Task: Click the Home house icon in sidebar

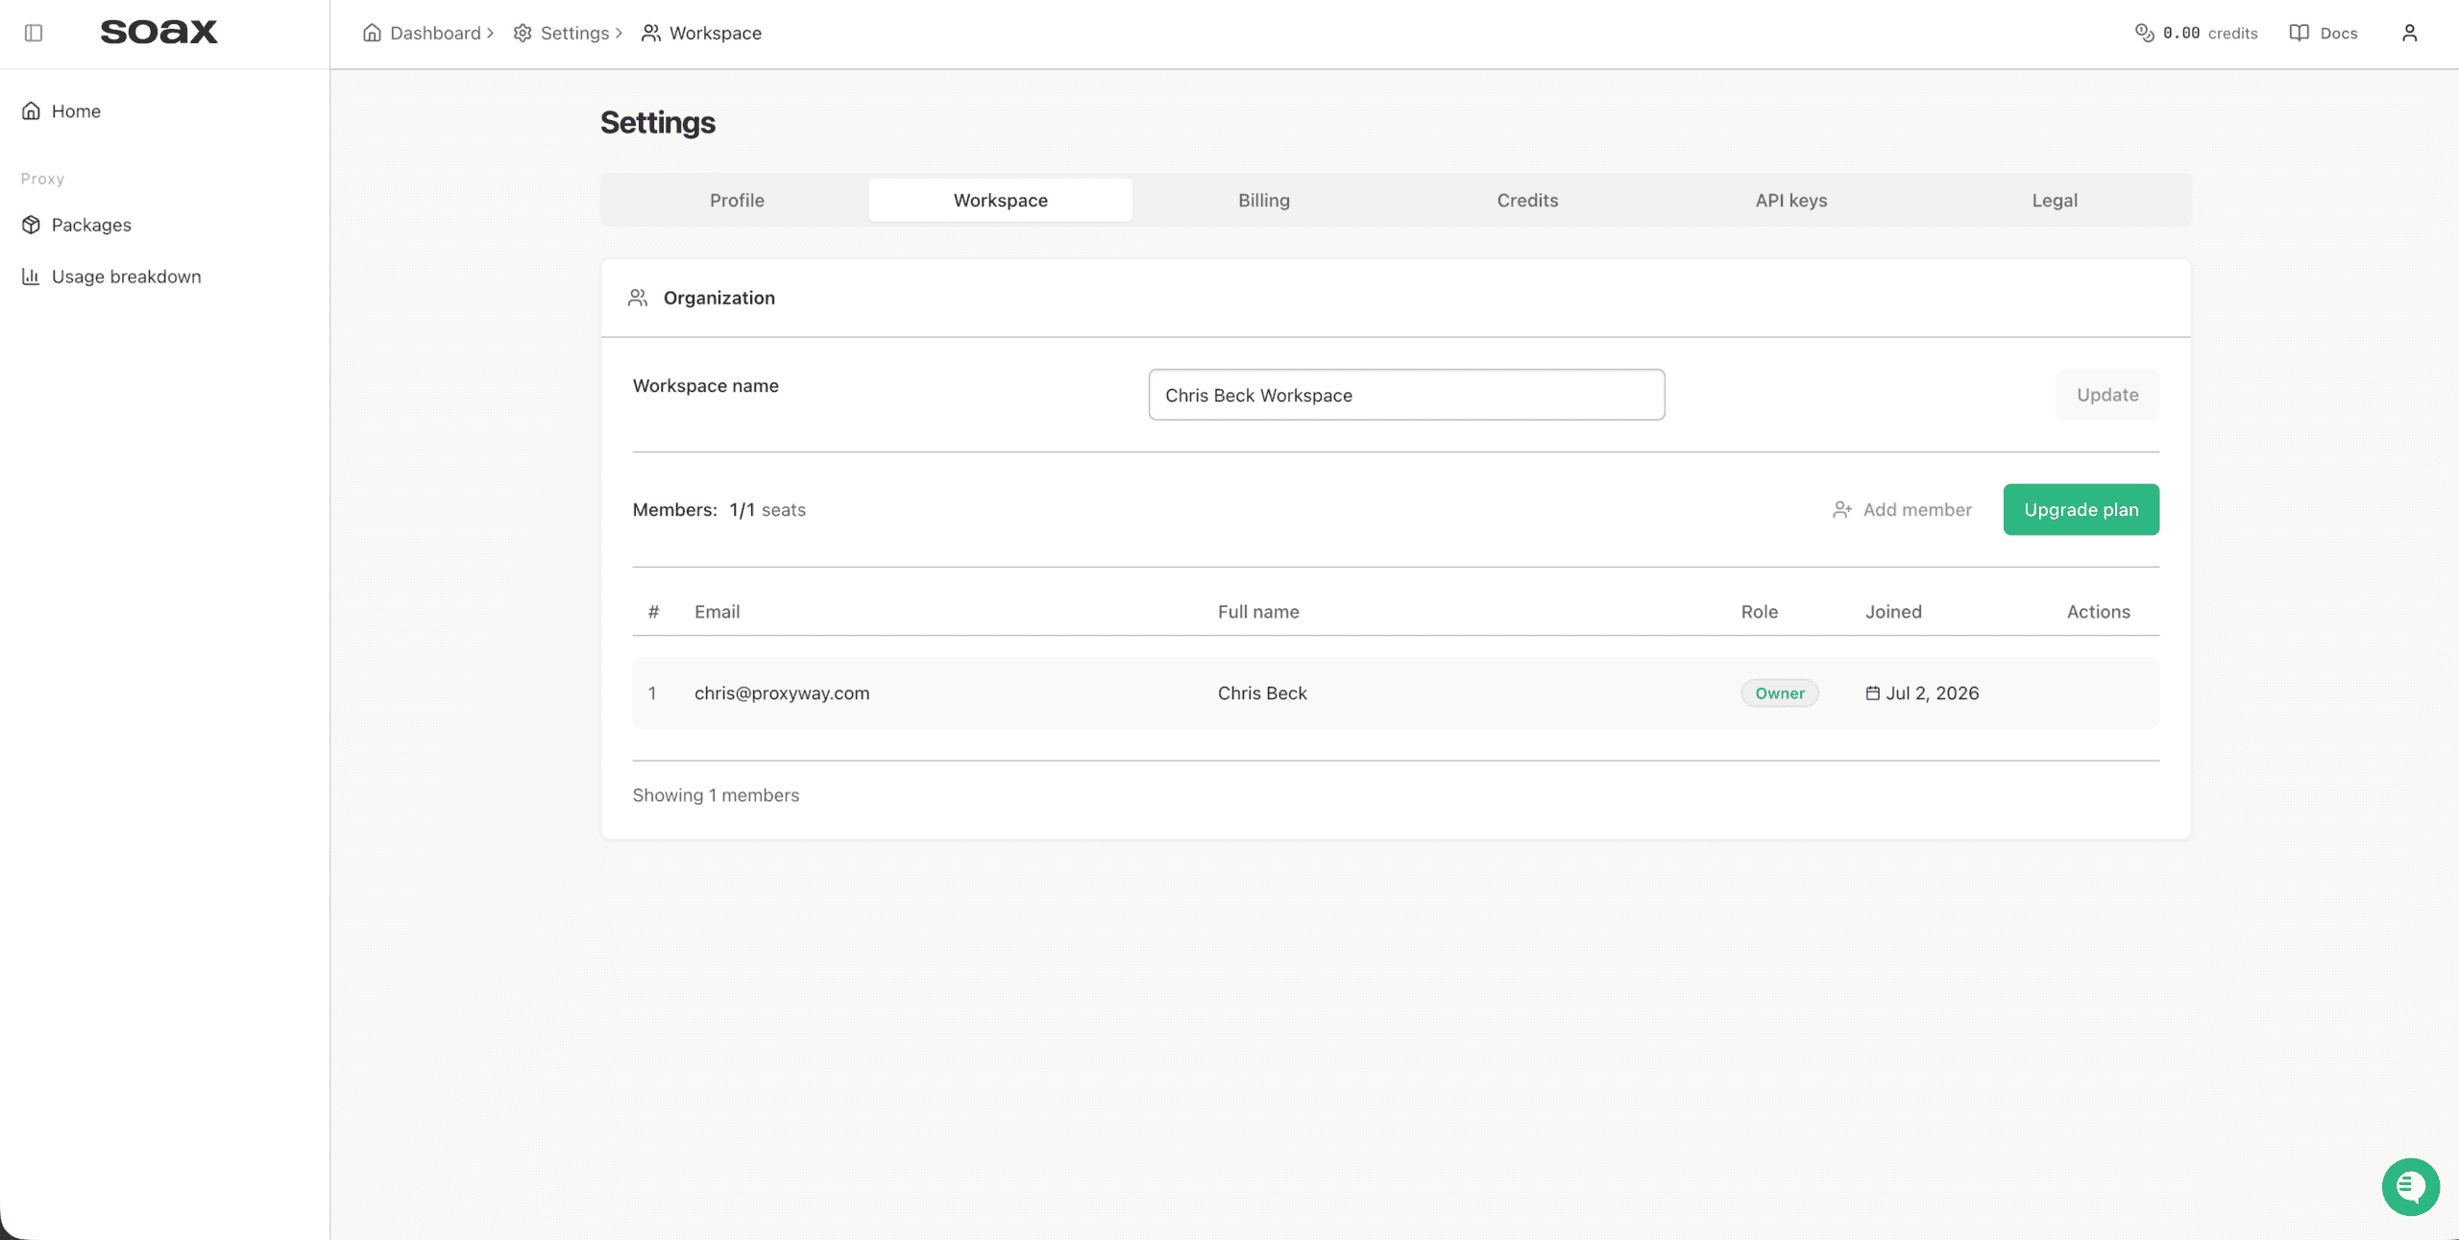Action: [31, 110]
